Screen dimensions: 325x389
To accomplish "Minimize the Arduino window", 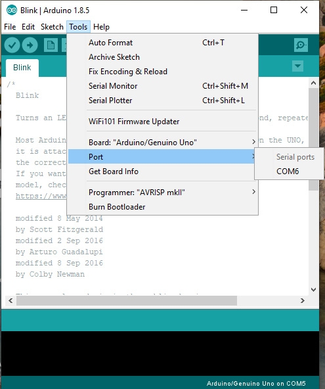I will [x=244, y=10].
